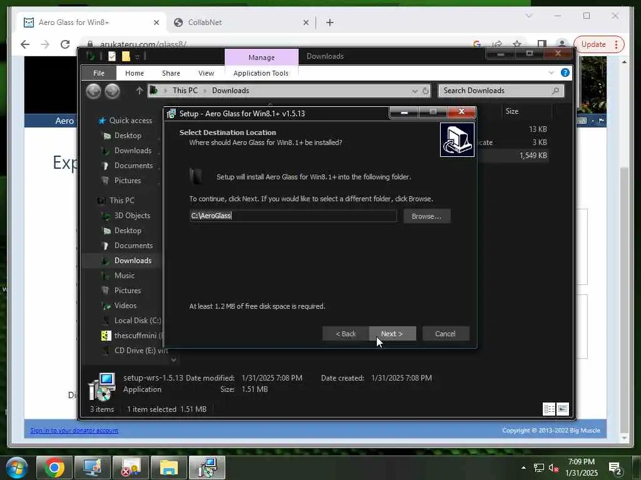Open Chrome from the taskbar
The height and width of the screenshot is (480, 641).
tap(54, 467)
